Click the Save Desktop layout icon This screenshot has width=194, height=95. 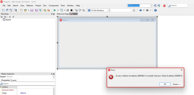click(x=155, y=6)
